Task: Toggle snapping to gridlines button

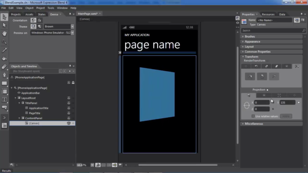Action: 109,165
